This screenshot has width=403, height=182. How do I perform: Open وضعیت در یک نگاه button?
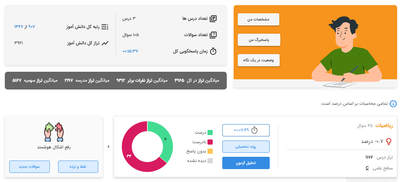(x=259, y=60)
